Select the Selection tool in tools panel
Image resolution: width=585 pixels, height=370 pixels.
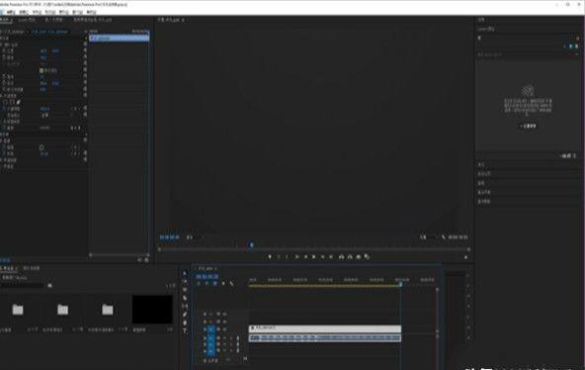coord(185,273)
